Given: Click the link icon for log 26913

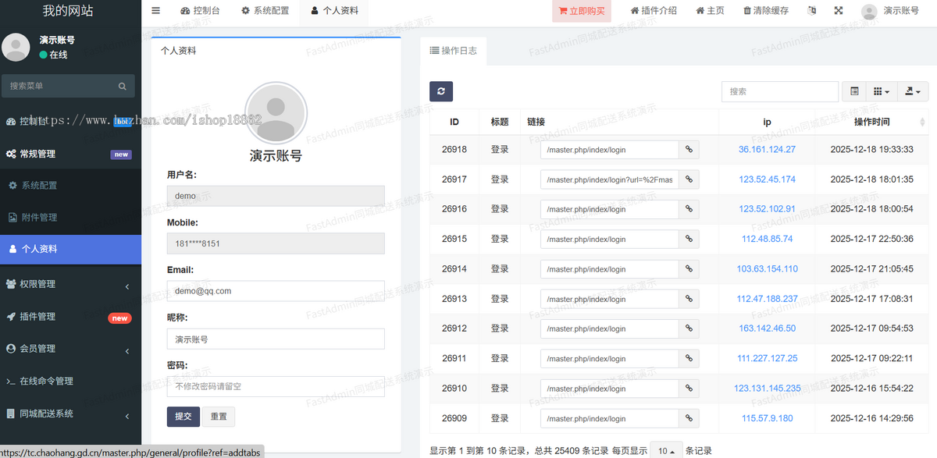Looking at the screenshot, I should (x=689, y=299).
